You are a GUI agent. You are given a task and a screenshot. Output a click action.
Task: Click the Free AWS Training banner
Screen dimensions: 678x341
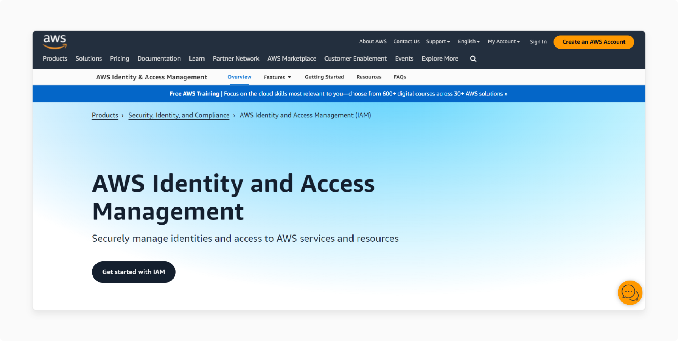click(339, 94)
